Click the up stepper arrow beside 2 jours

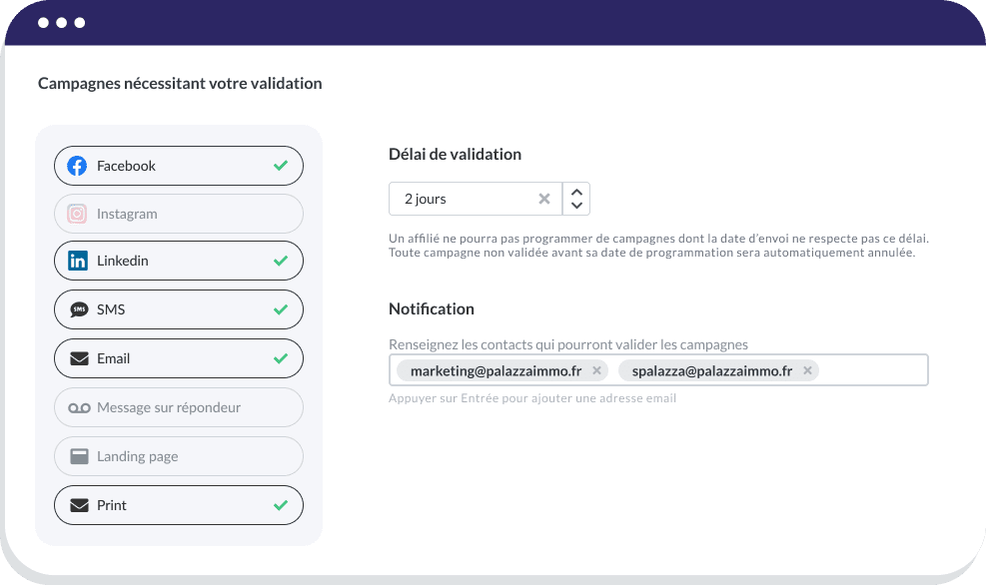click(575, 192)
